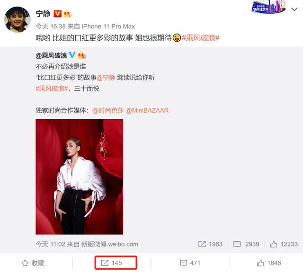Click the original post repost icon 1963
303x273 pixels.
coord(210,244)
